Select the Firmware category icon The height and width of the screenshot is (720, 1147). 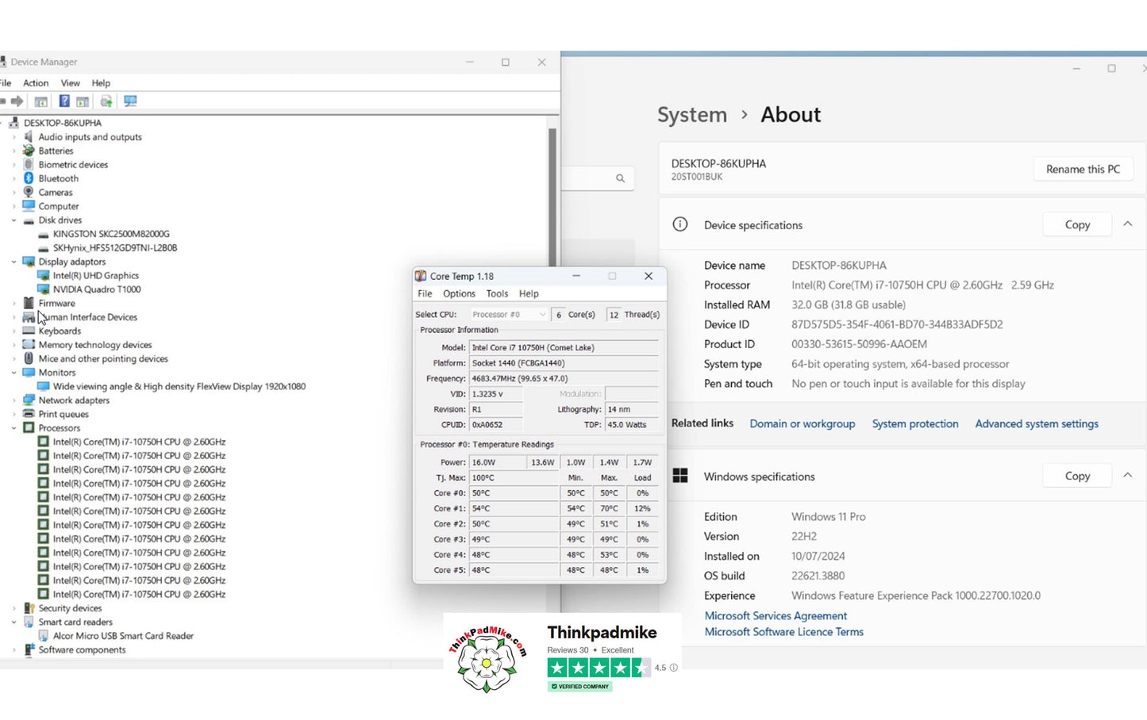(29, 304)
